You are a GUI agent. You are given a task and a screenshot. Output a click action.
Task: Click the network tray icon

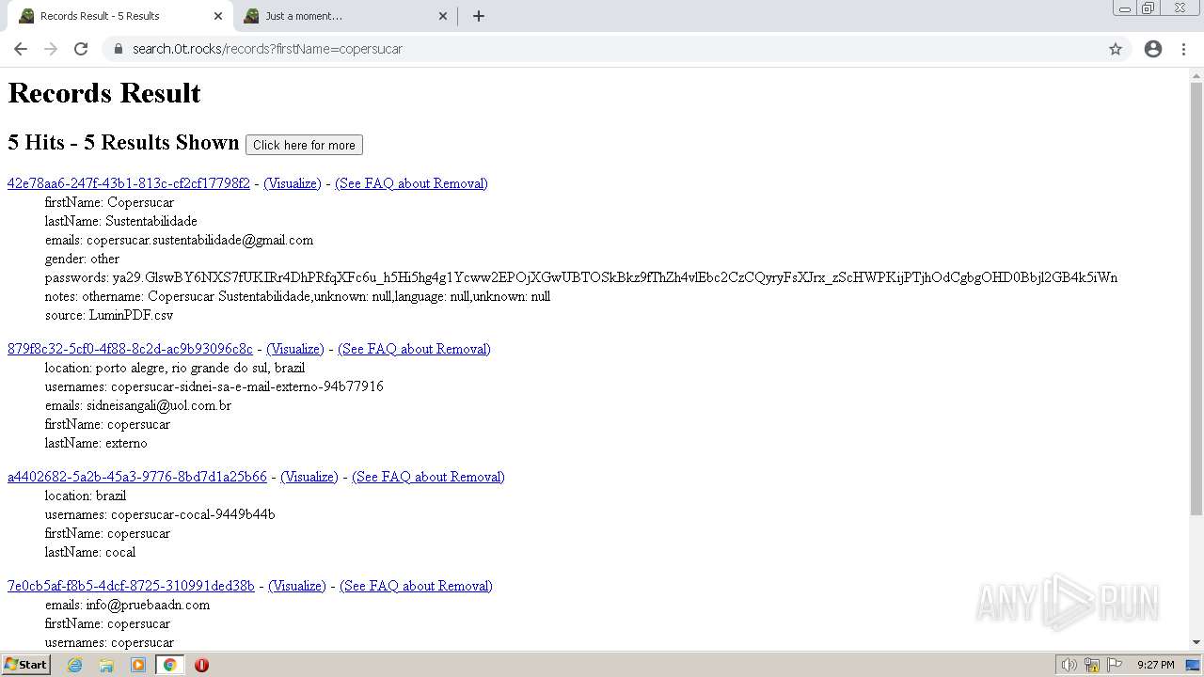[1092, 665]
